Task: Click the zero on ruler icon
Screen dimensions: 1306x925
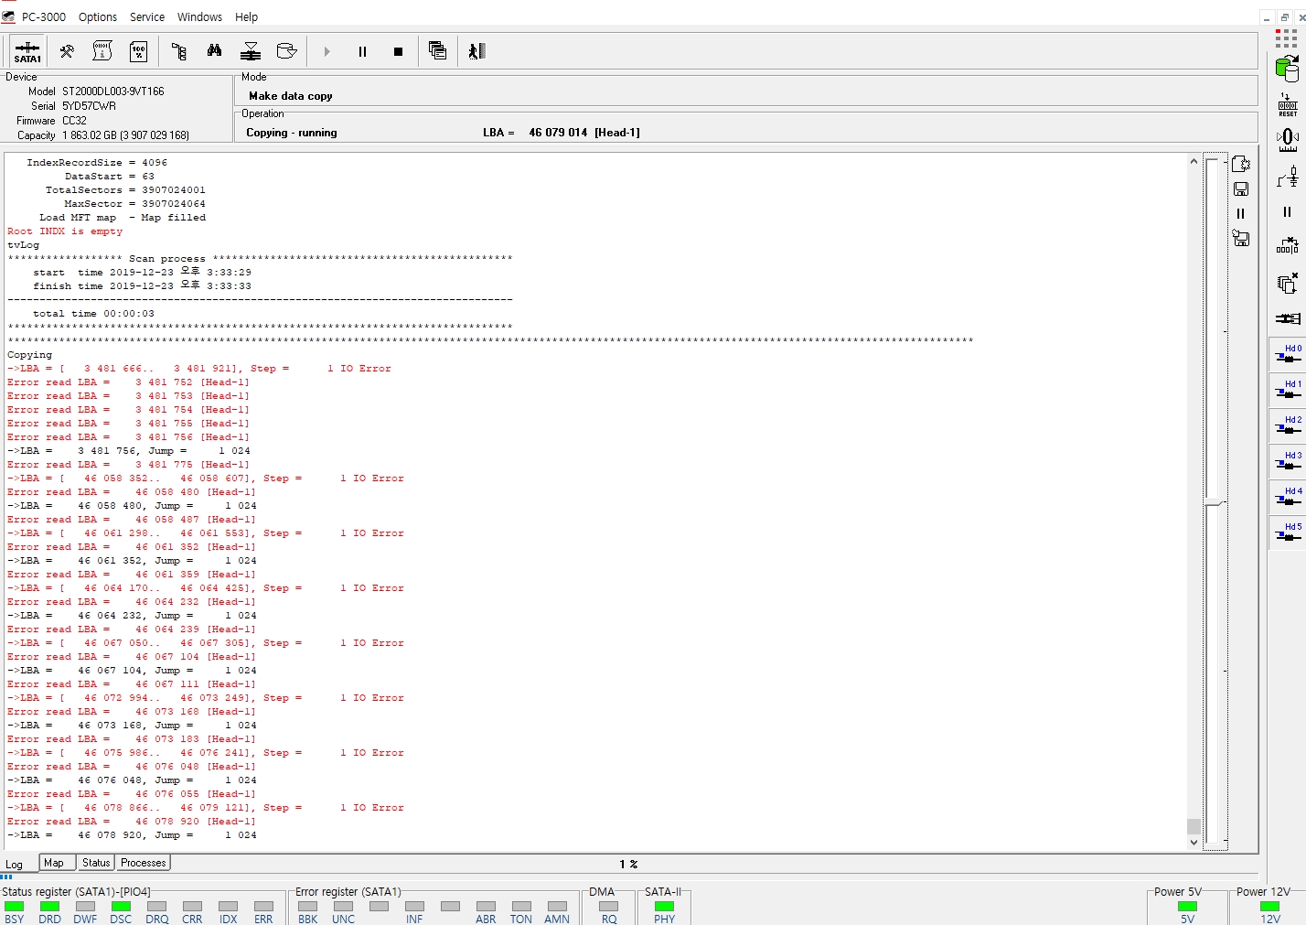Action: [x=1288, y=140]
